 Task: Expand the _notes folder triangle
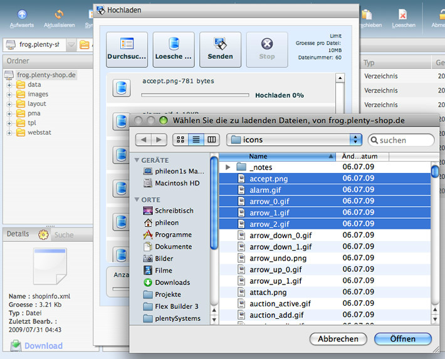228,167
